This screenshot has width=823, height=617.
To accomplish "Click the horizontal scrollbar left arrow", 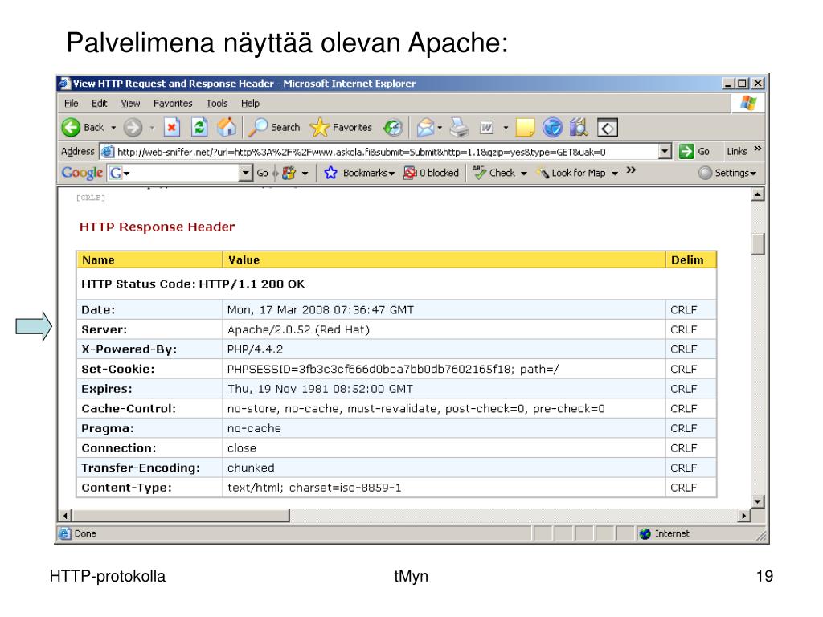I will pyautogui.click(x=65, y=516).
